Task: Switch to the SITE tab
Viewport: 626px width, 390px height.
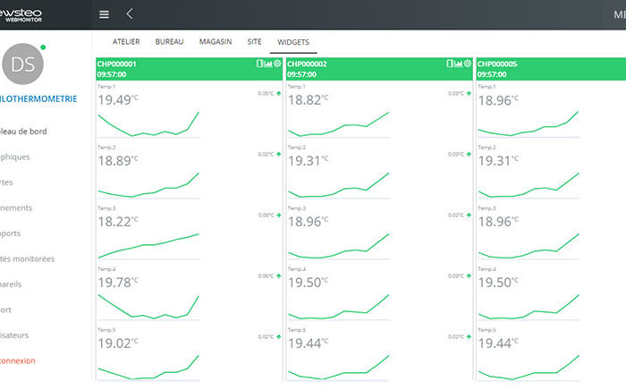Action: [x=254, y=41]
